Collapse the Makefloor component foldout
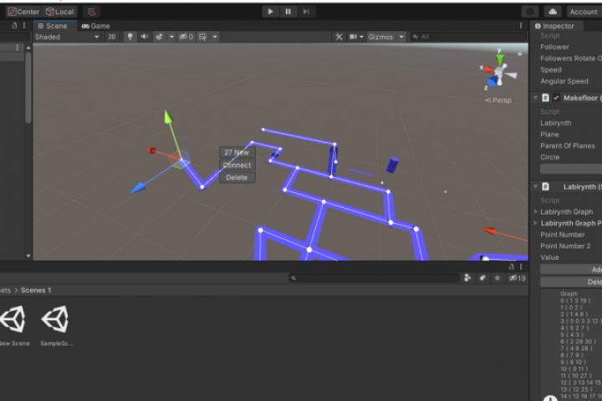 point(536,98)
